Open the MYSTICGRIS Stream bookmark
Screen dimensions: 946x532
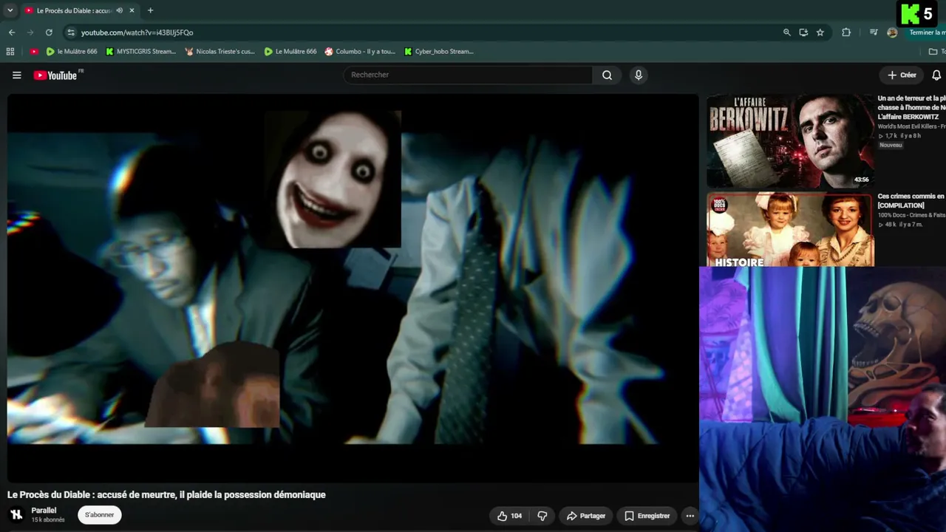pos(141,52)
